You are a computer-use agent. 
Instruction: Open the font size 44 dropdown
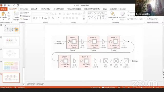click(x=50, y=14)
